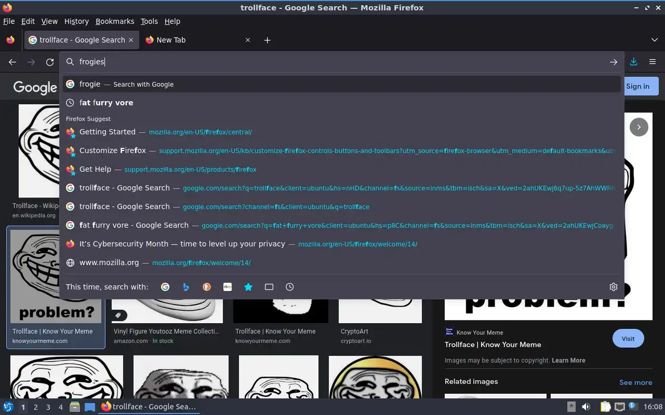665x415 pixels.
Task: Open the View menu
Action: [x=49, y=21]
